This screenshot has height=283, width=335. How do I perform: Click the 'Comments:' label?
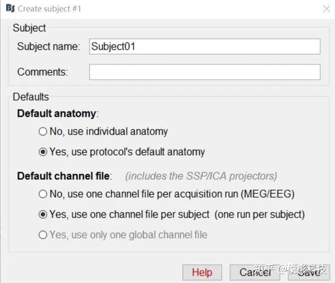[42, 72]
